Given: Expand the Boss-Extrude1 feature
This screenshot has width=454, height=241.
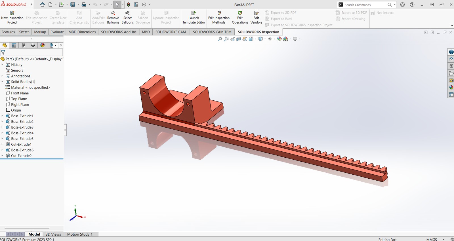Looking at the screenshot, I should click(x=2, y=116).
